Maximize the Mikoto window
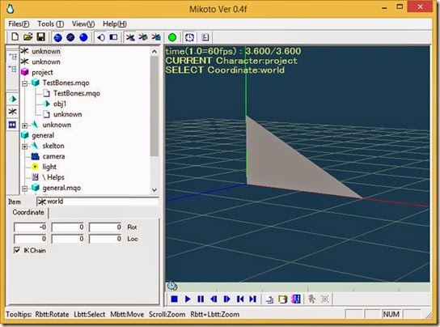440x327 pixels. [400, 6]
